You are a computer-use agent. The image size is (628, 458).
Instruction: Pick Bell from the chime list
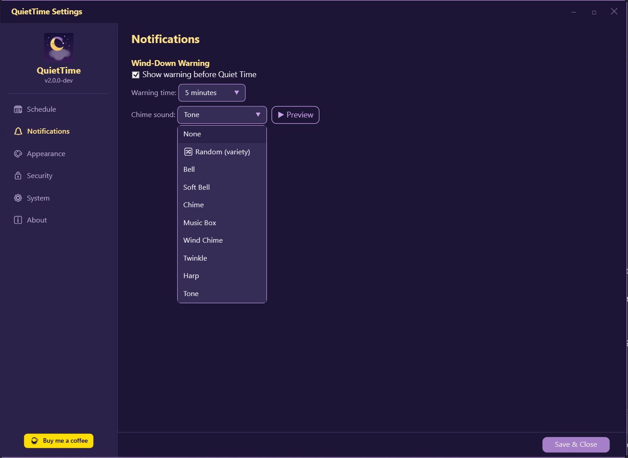222,170
